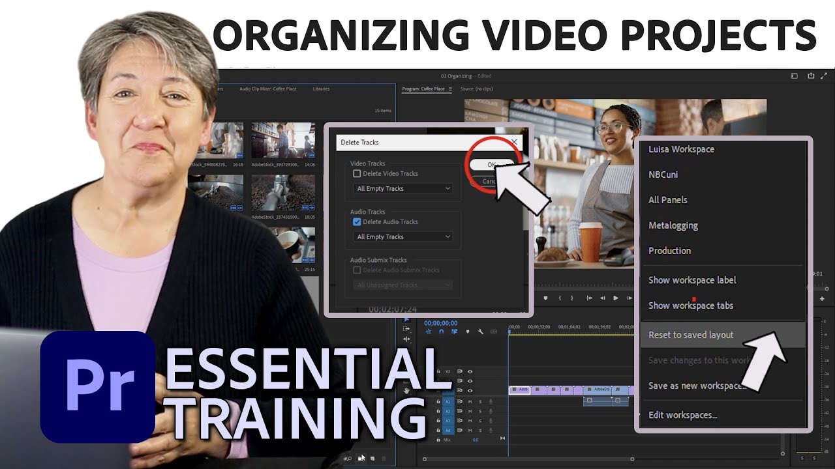This screenshot has height=469, width=835.
Task: Hide V2 track output eye
Action: (470, 381)
